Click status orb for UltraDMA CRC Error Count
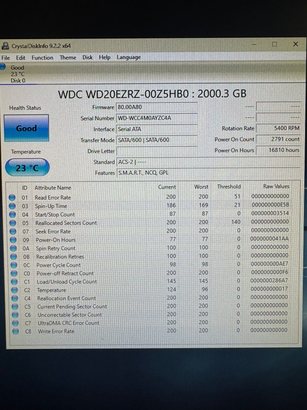This screenshot has height=410, width=307. pos(15,323)
